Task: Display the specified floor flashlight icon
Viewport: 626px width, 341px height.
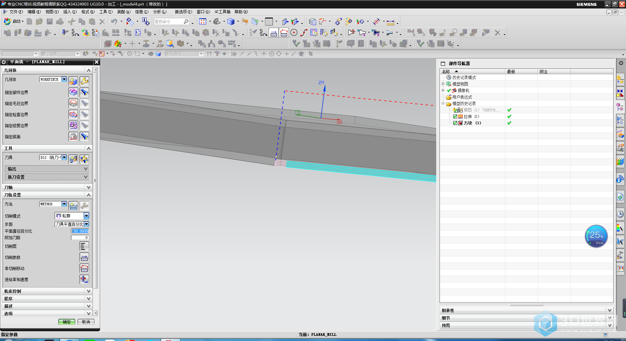Action: [x=84, y=137]
